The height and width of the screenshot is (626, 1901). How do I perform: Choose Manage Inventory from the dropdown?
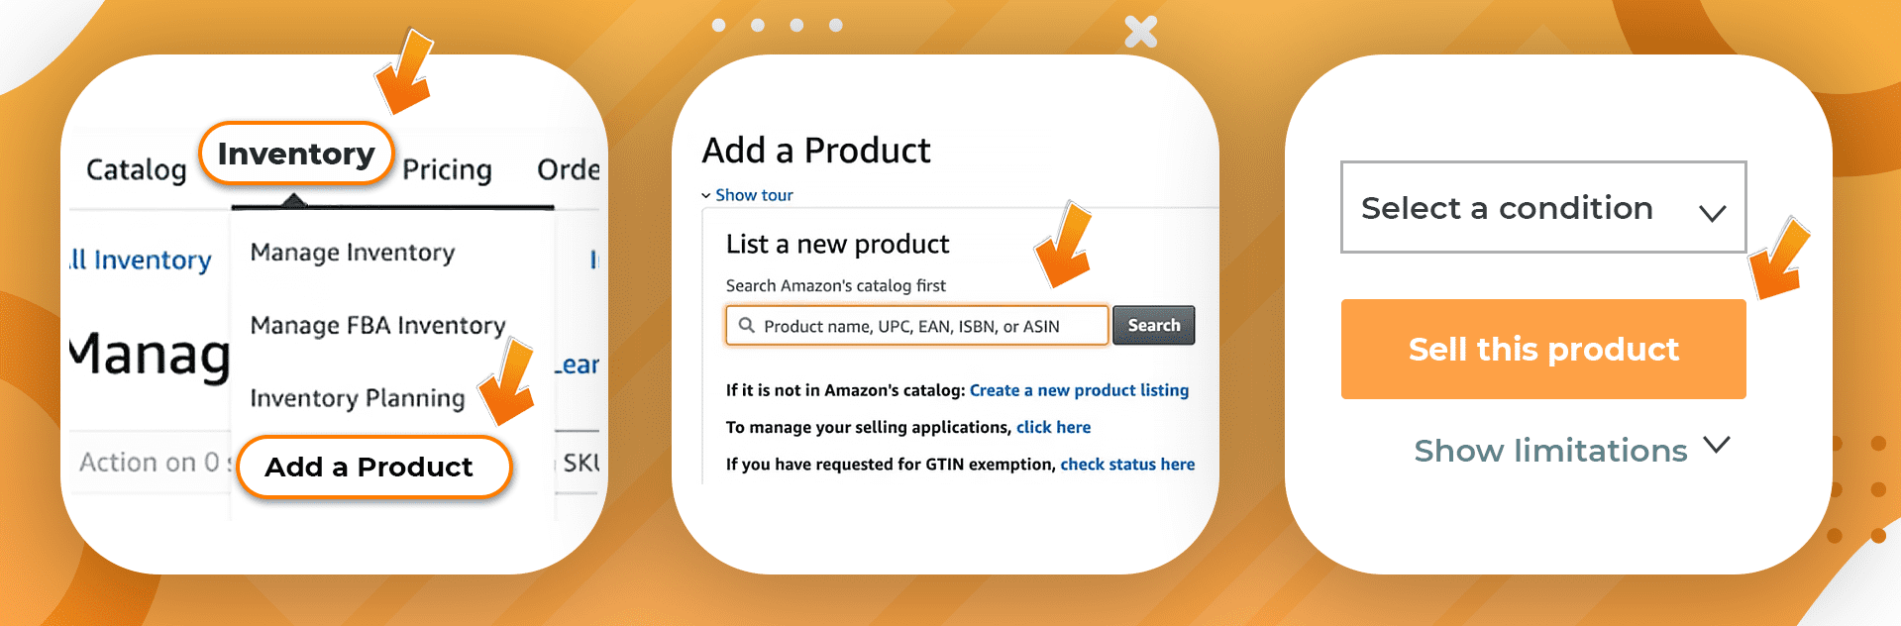(x=351, y=252)
